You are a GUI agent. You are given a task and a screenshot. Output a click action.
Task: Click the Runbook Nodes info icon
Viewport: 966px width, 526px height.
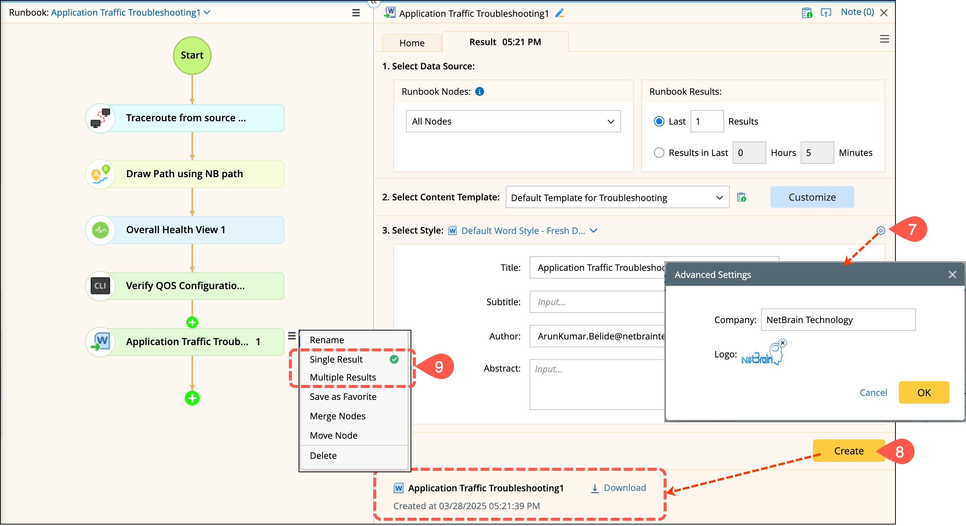coord(479,91)
